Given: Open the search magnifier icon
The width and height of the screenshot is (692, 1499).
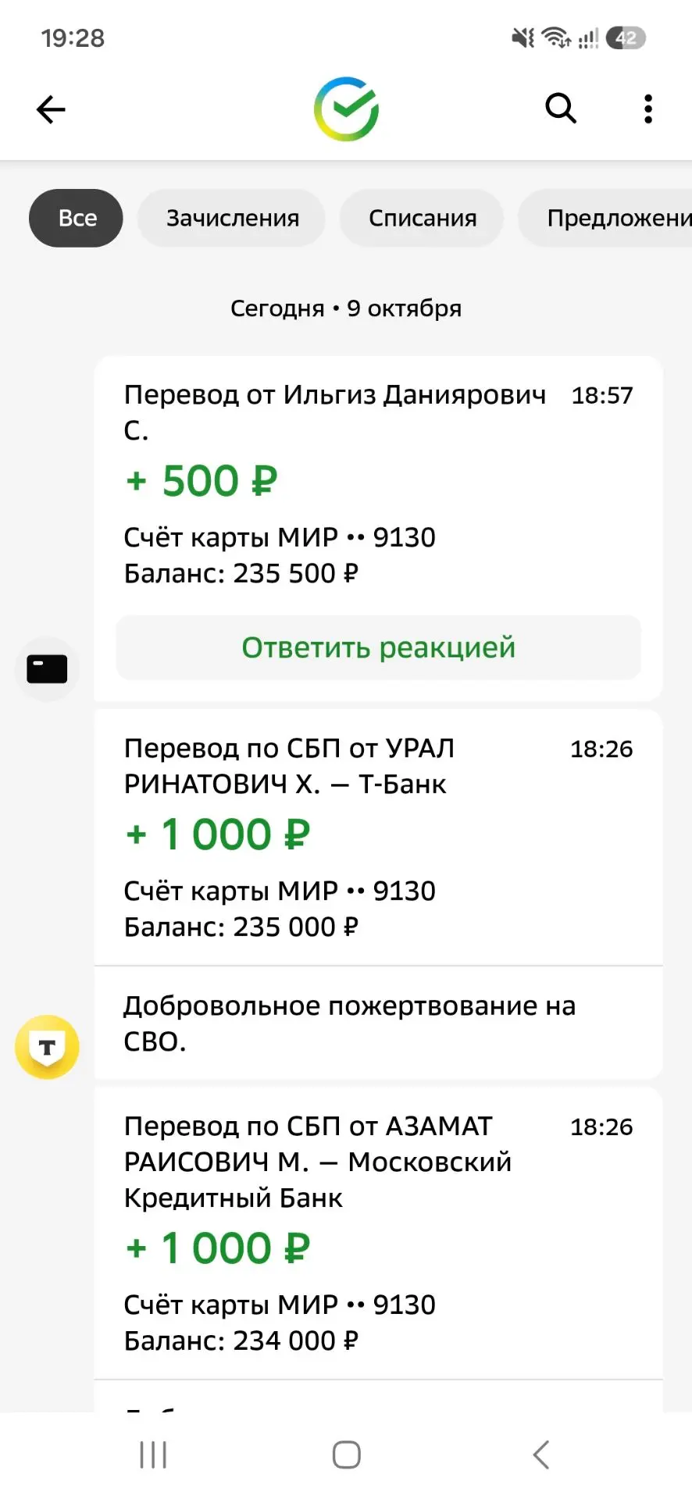Looking at the screenshot, I should tap(560, 109).
